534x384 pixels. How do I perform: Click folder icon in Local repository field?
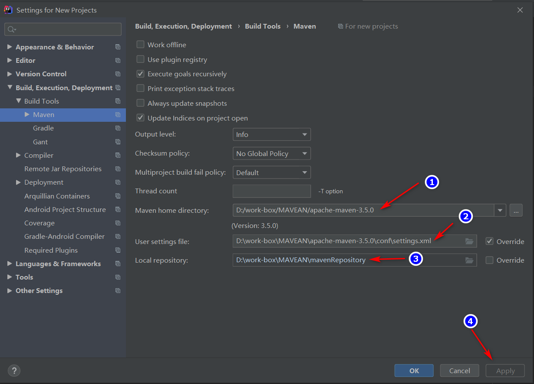point(469,260)
